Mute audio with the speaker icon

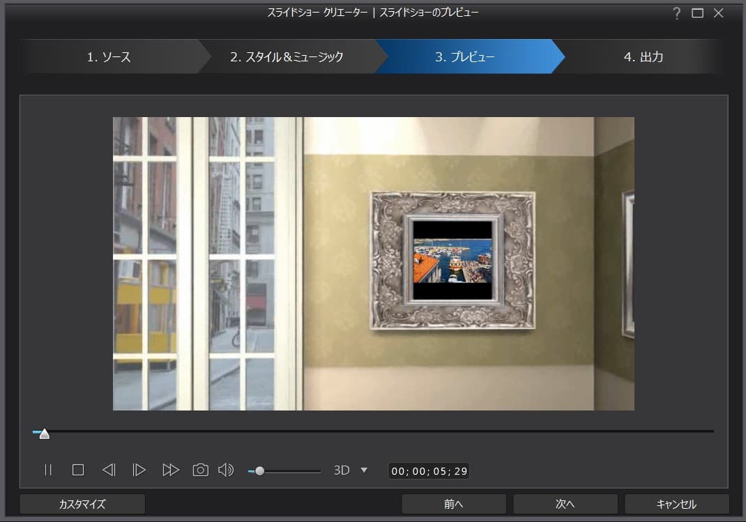226,470
